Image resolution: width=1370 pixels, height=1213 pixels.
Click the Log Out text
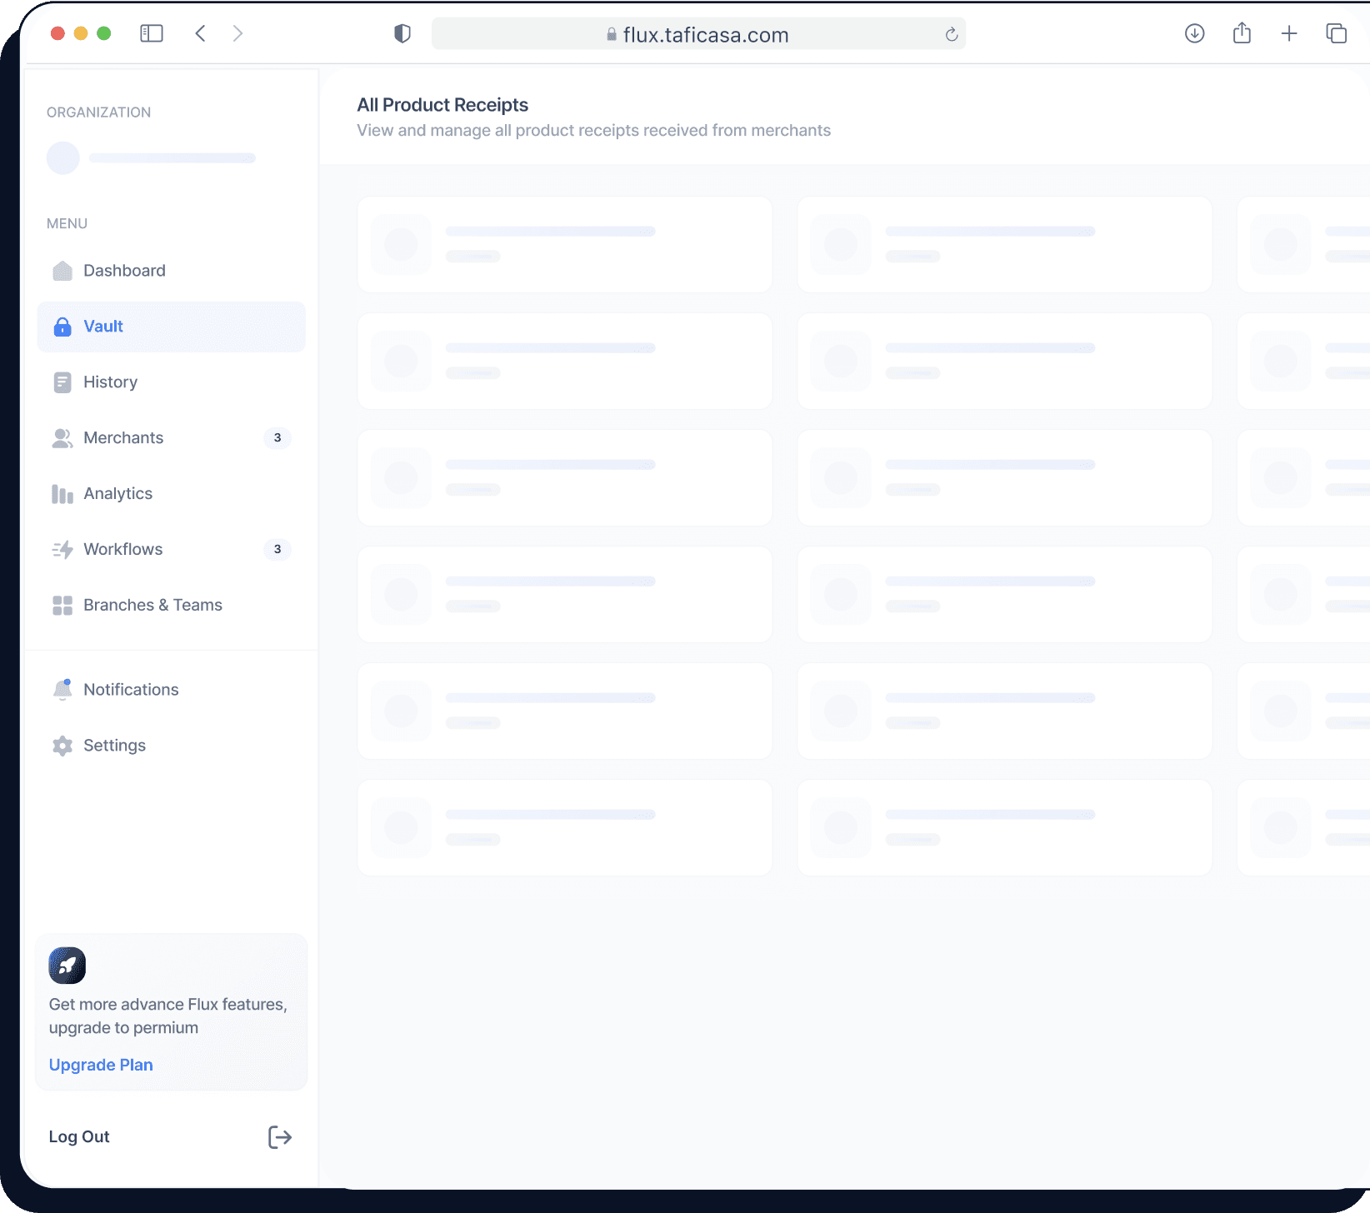click(x=79, y=1137)
